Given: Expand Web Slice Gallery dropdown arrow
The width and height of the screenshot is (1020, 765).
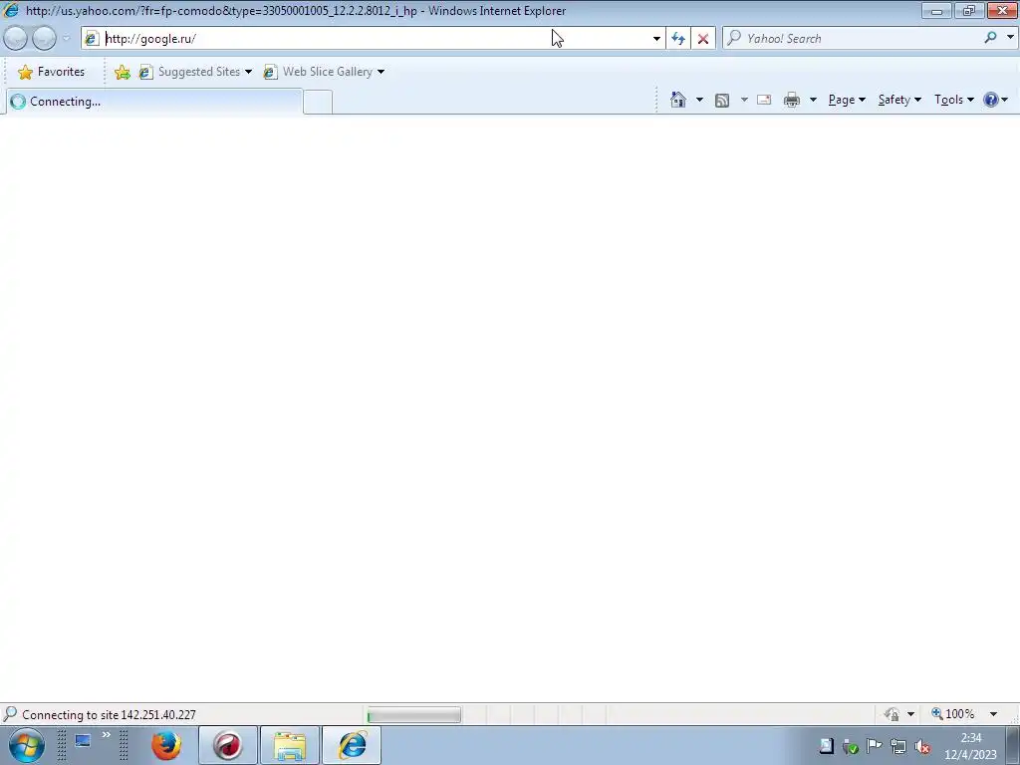Looking at the screenshot, I should click(382, 72).
